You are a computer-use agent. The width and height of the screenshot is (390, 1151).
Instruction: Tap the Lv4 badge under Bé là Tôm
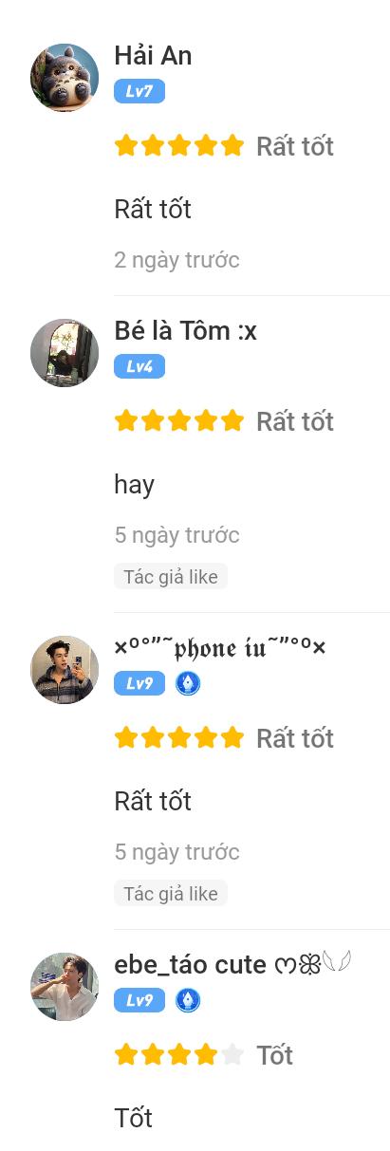point(139,366)
